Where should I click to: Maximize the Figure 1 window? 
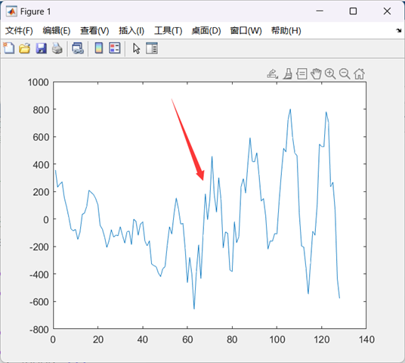tap(353, 11)
